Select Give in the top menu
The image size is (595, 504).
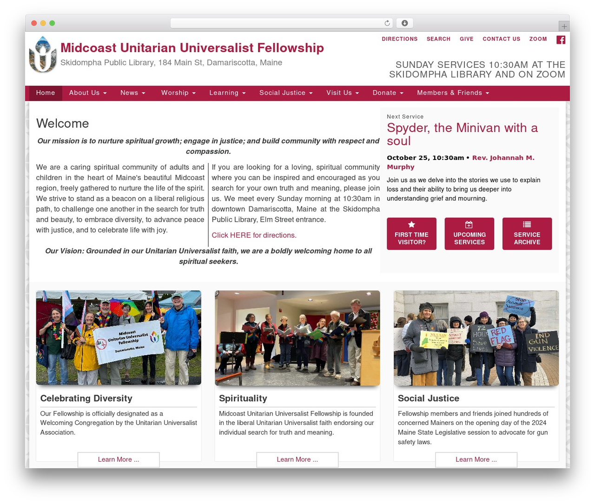click(467, 39)
